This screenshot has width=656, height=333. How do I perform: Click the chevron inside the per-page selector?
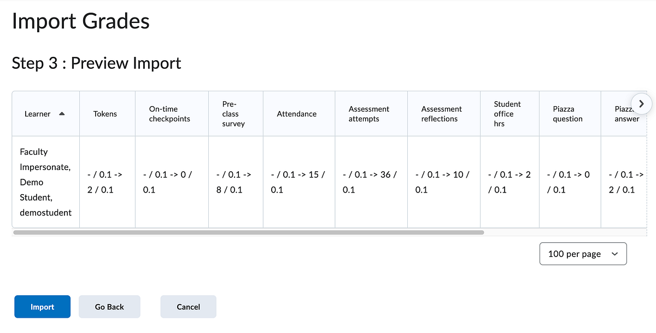(x=614, y=253)
